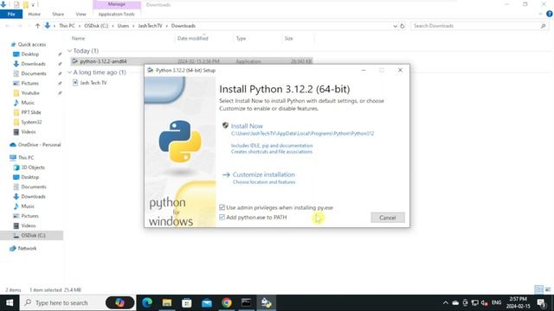Open the Windows Start menu
The height and width of the screenshot is (311, 554).
(10, 302)
